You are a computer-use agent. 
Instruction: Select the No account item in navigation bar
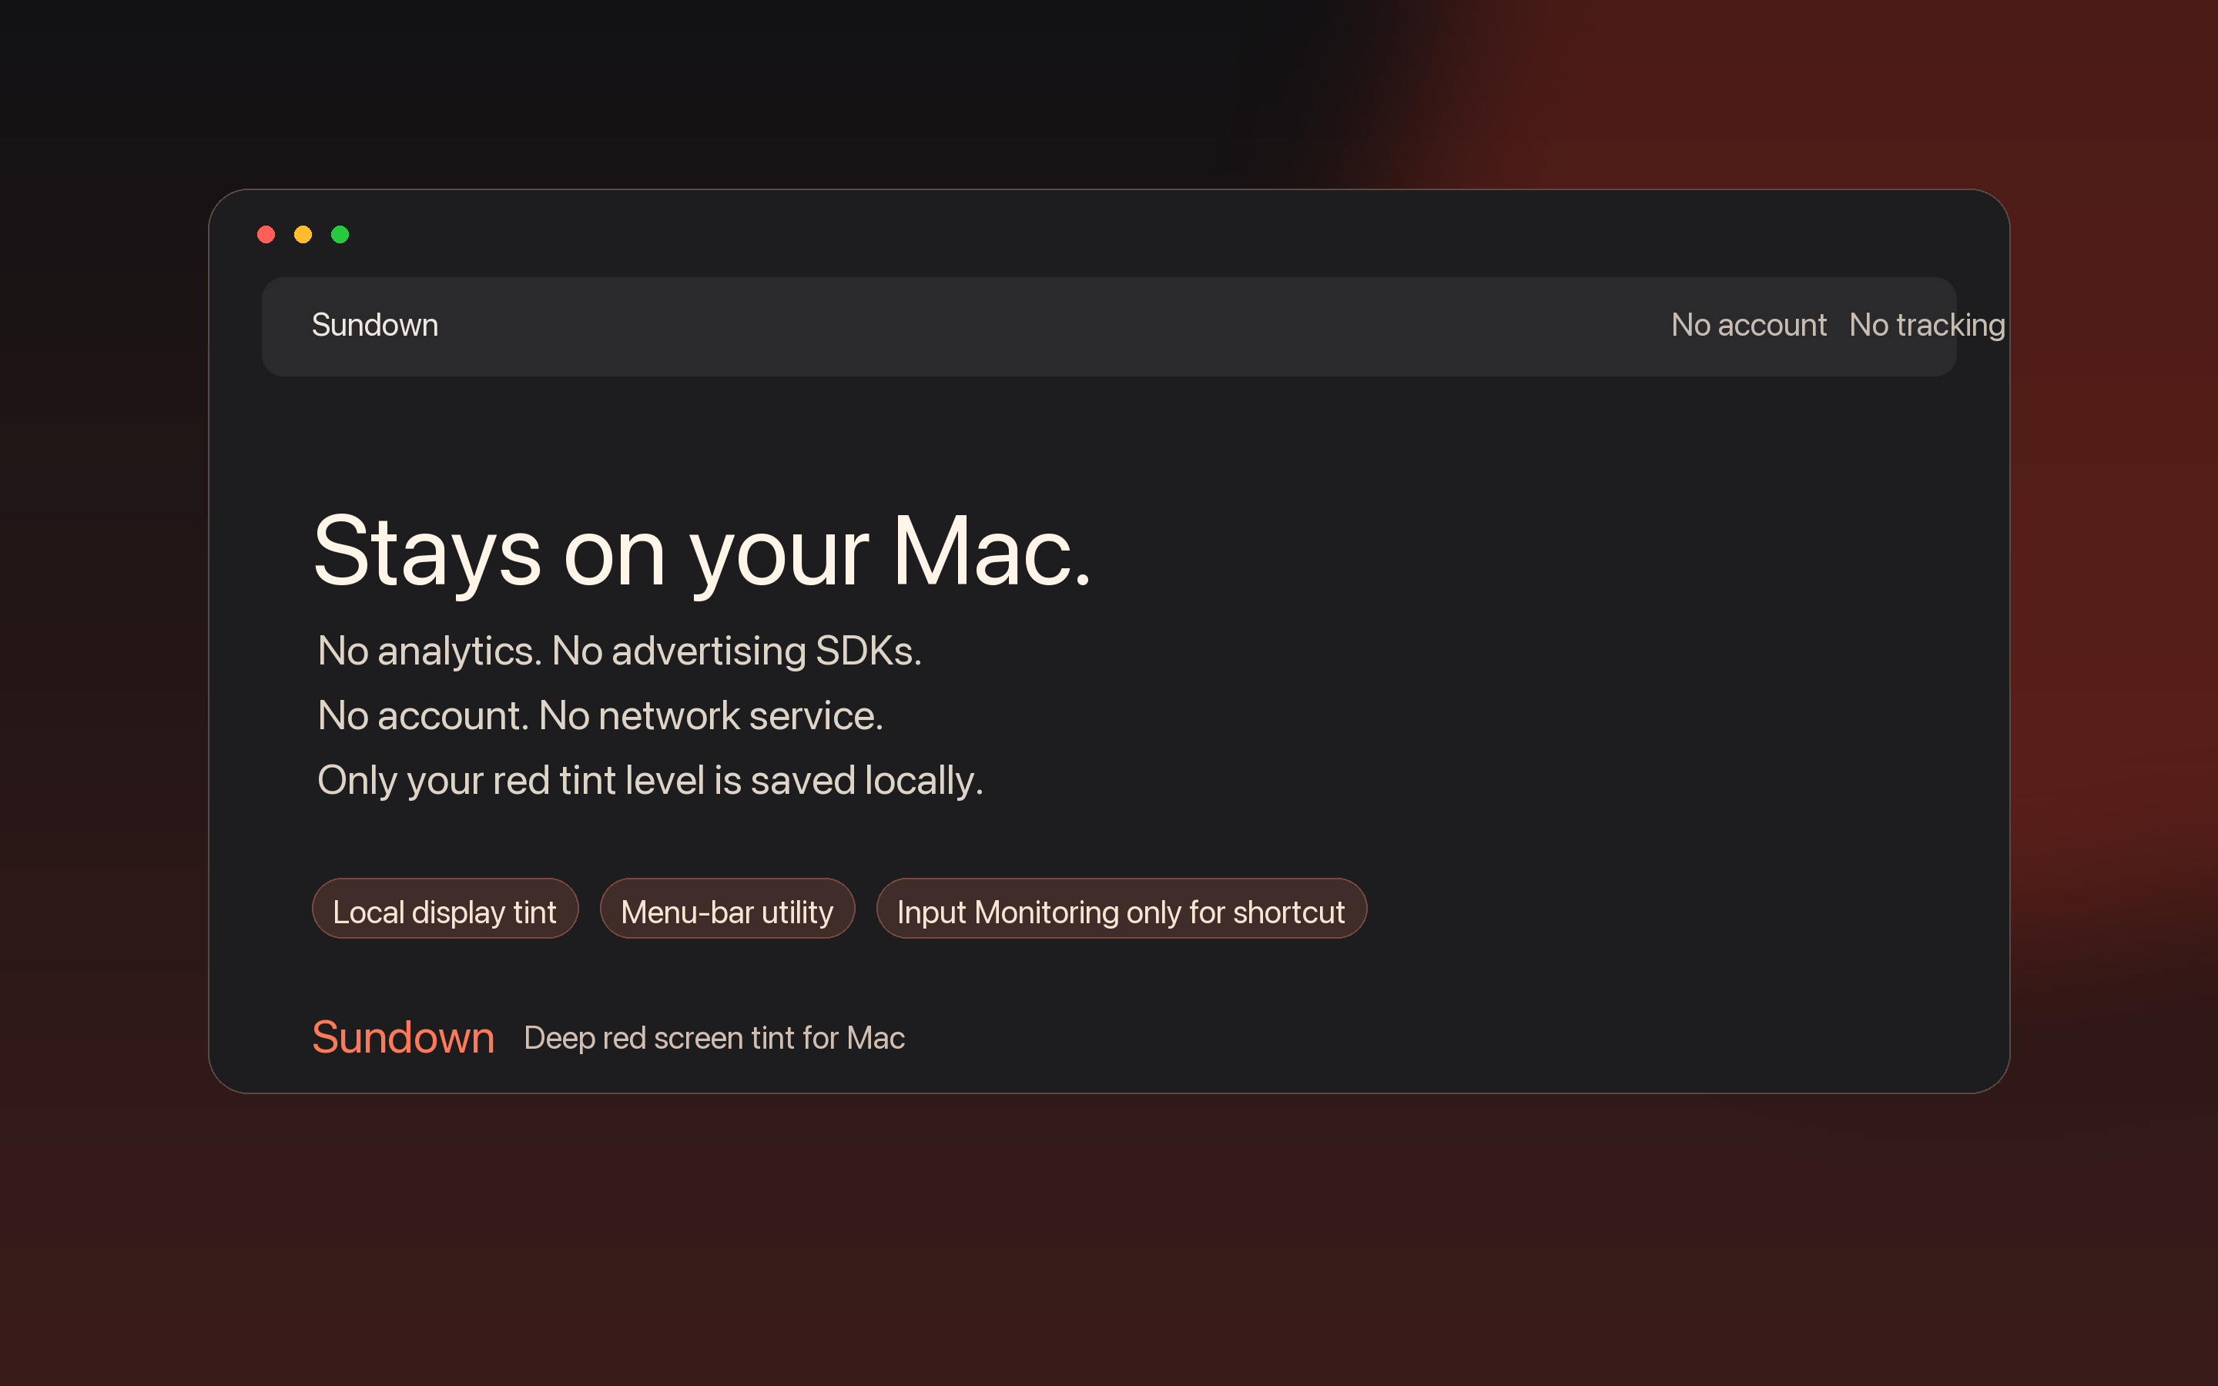(x=1749, y=326)
